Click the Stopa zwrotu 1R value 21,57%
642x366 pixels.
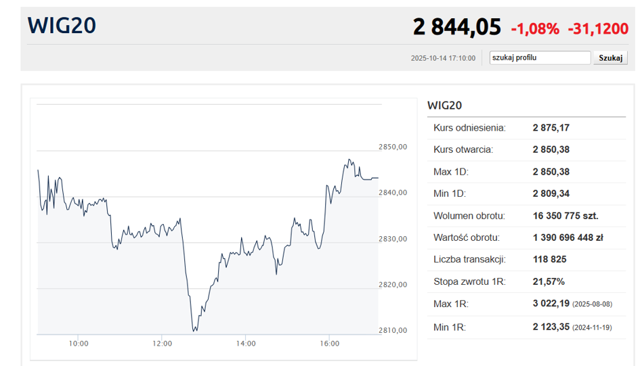(x=549, y=281)
